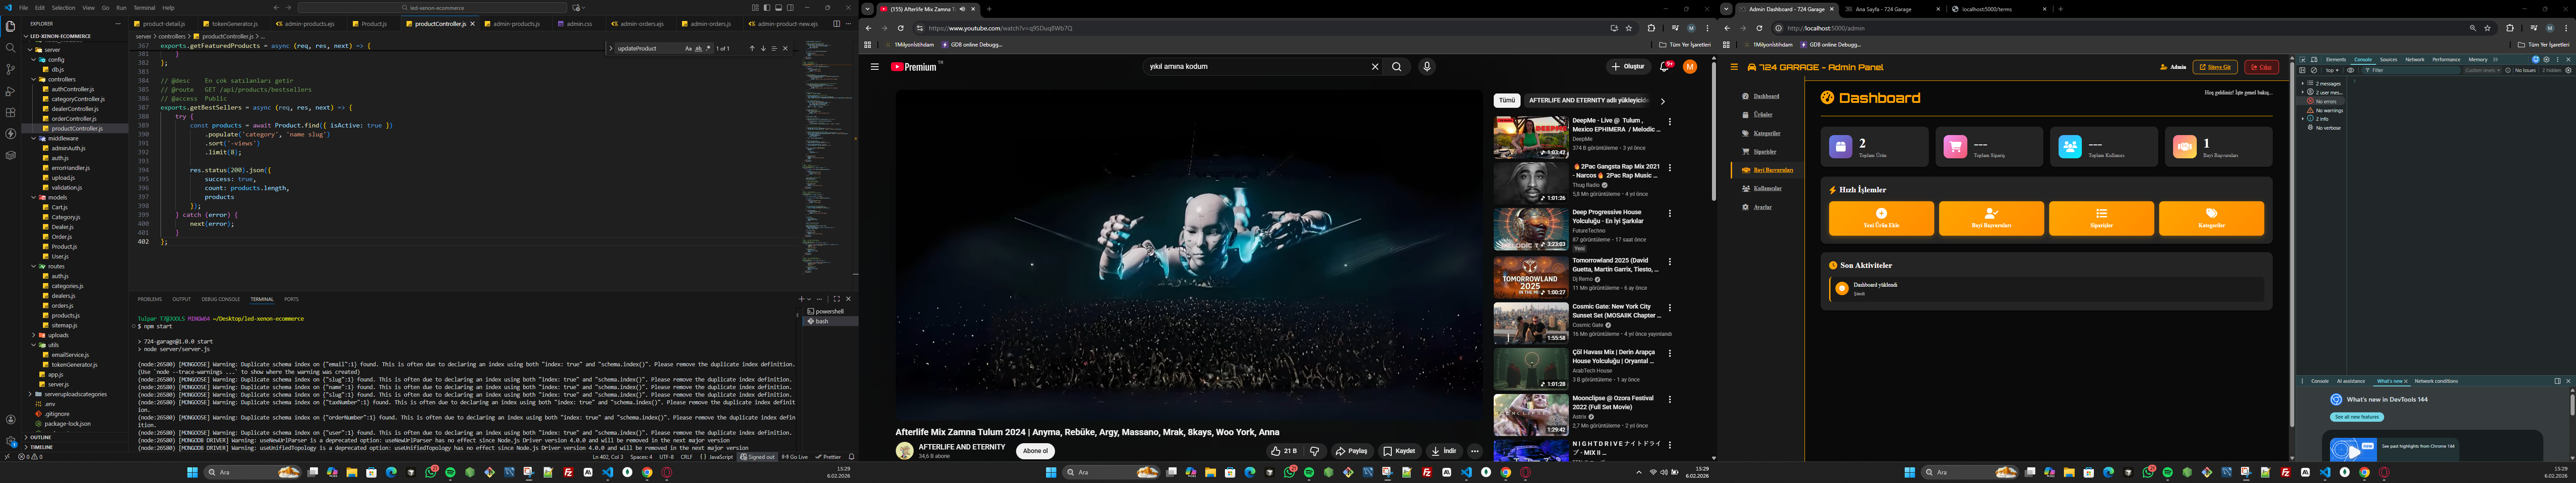Click the YouTube search magnifier button
The image size is (2576, 483).
pyautogui.click(x=1397, y=67)
